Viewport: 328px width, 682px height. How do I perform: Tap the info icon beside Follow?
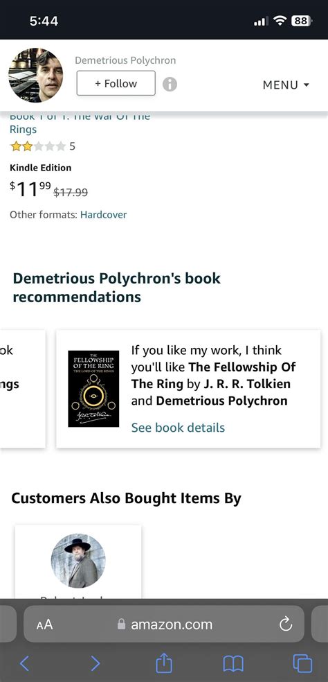point(170,84)
